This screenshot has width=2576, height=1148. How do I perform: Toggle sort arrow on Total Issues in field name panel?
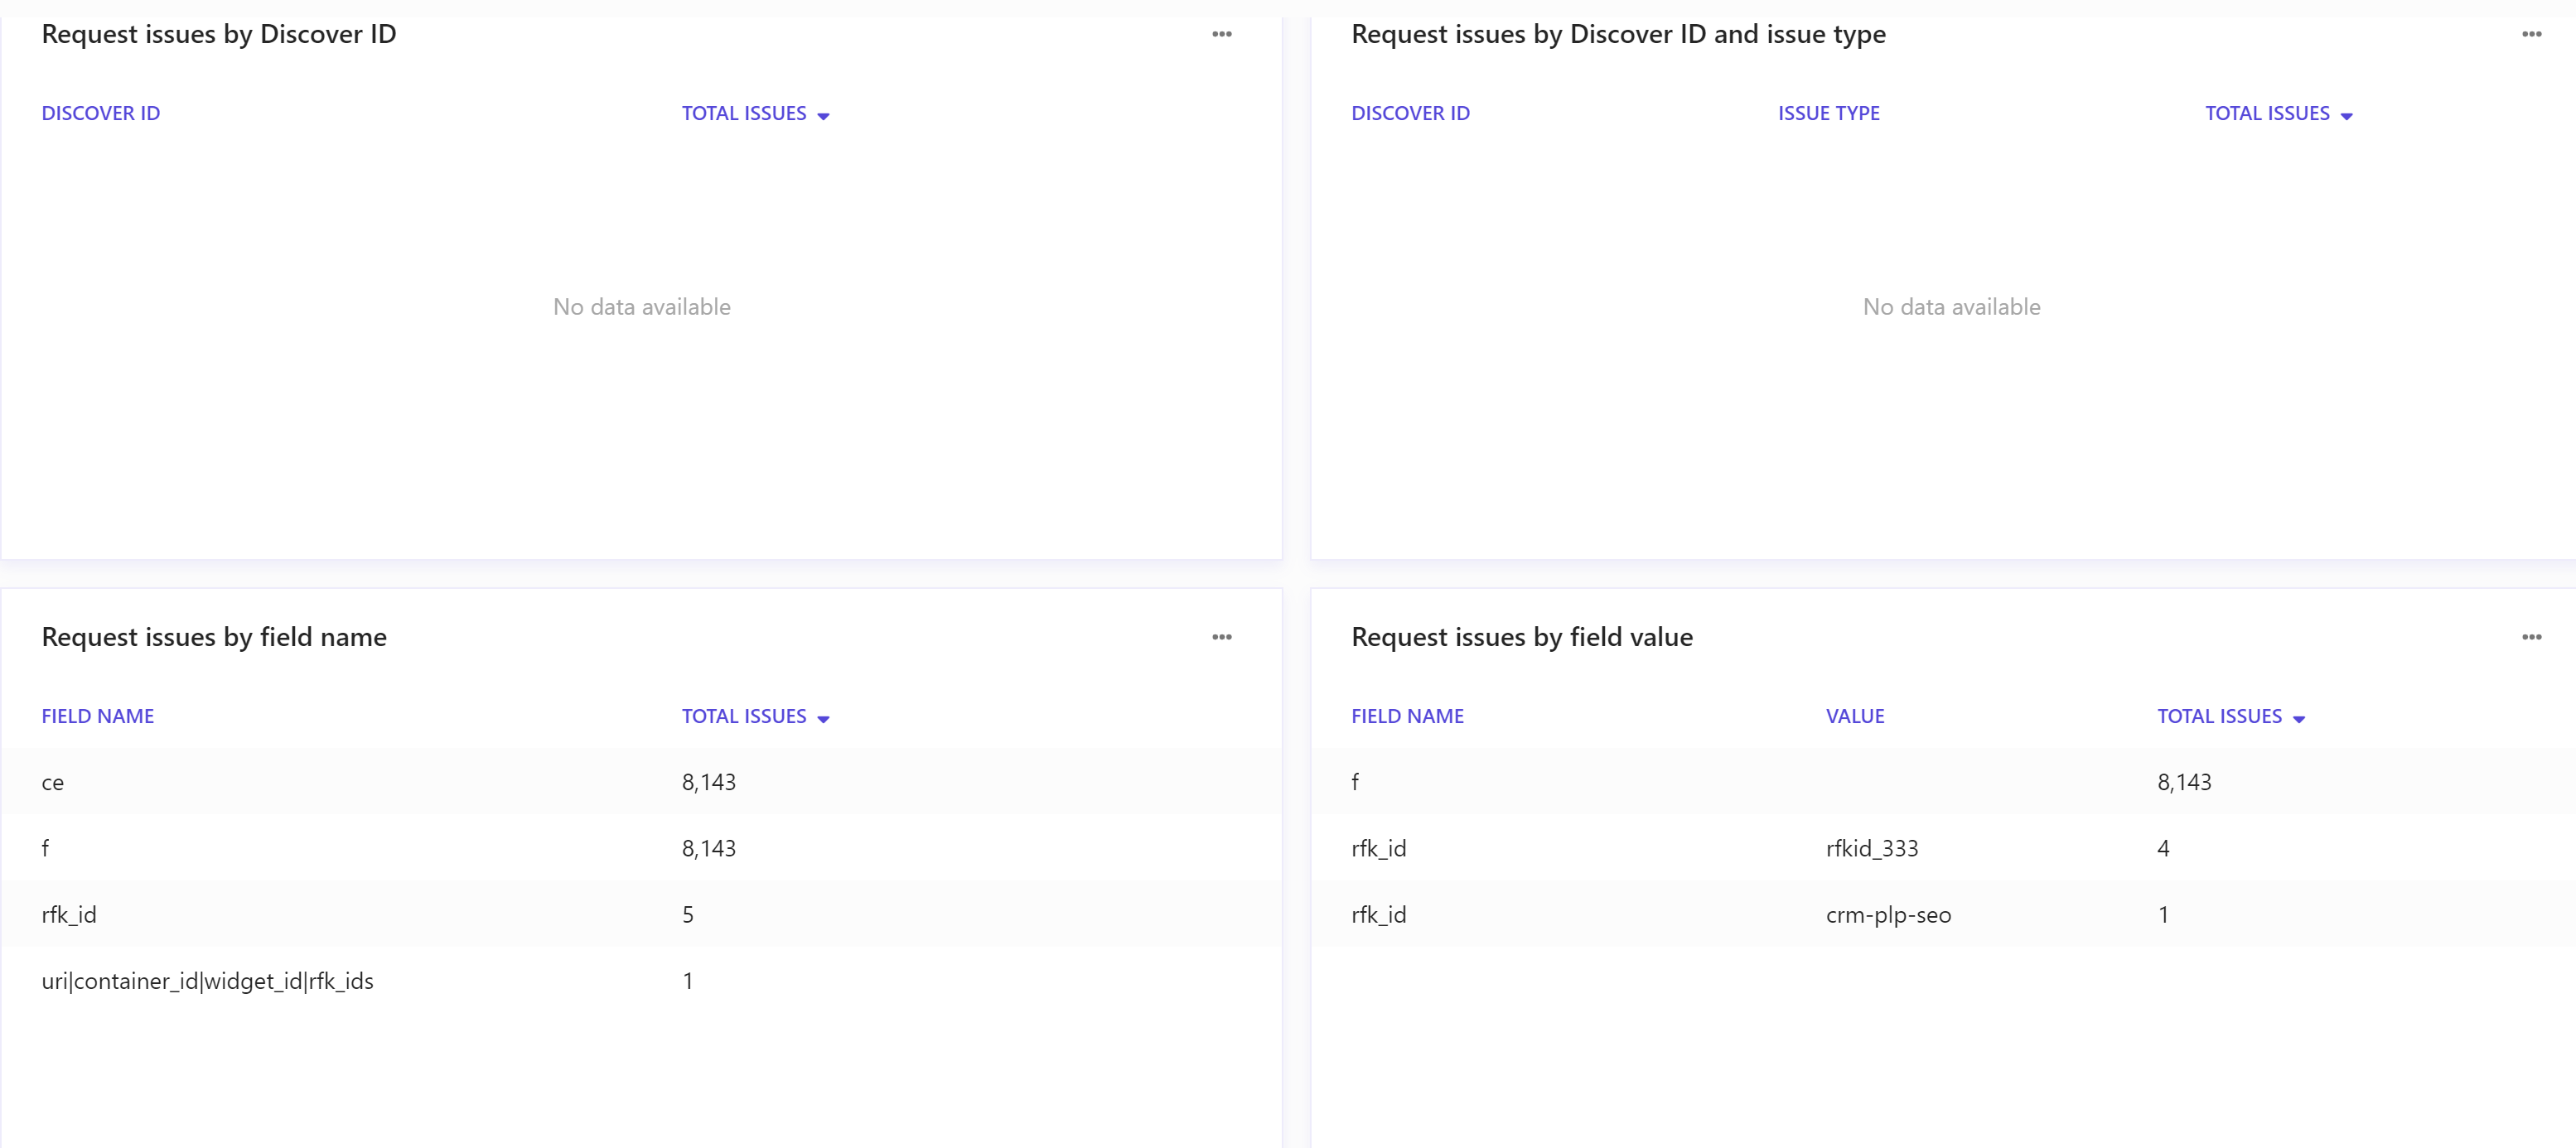pyautogui.click(x=823, y=719)
